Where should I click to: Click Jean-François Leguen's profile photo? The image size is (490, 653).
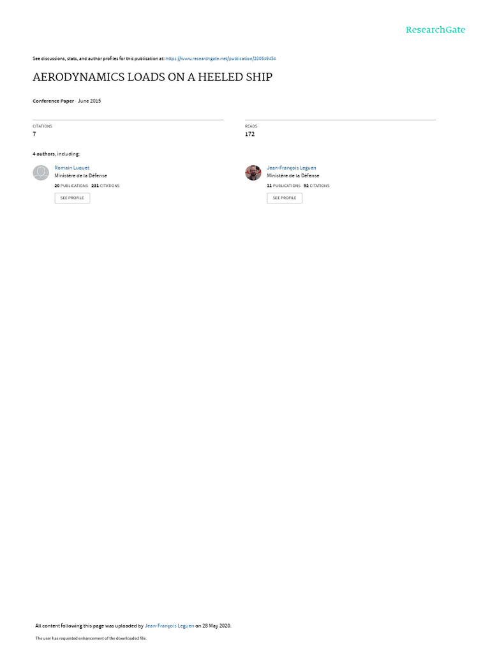click(253, 173)
